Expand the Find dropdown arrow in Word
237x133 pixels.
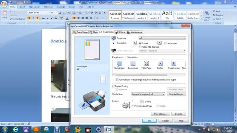click(221, 11)
